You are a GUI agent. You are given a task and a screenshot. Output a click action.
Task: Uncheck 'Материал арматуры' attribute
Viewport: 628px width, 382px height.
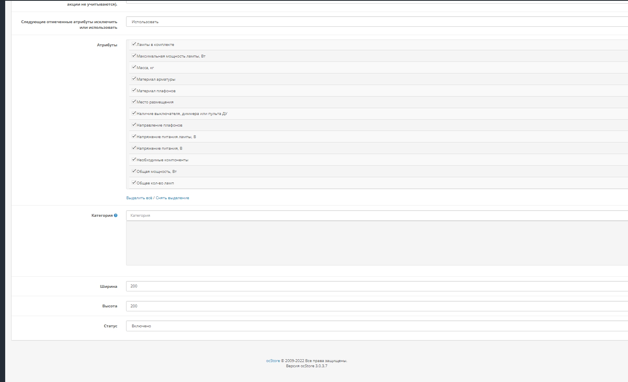[x=134, y=79]
